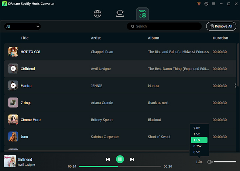Skip to the next track
This screenshot has width=240, height=171.
[132, 159]
